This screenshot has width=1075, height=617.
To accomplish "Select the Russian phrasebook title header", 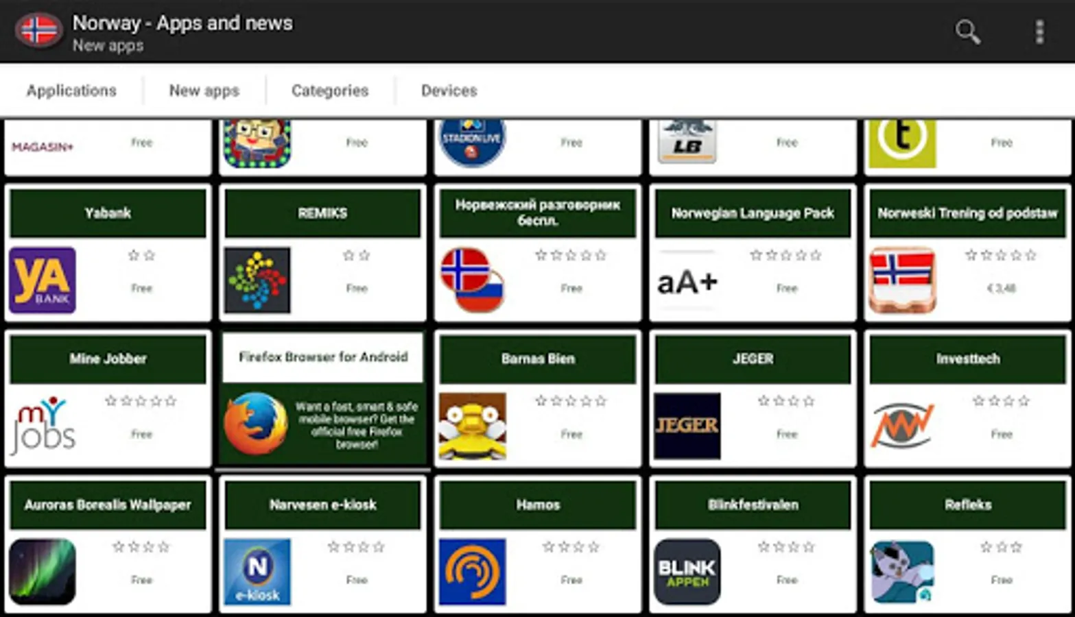I will [x=538, y=213].
